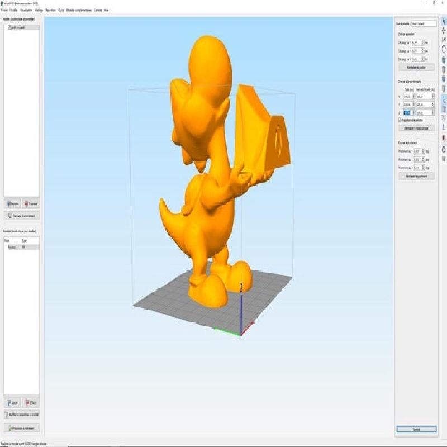Select the Process1 row in process list
447x447 pixels.
point(22,247)
